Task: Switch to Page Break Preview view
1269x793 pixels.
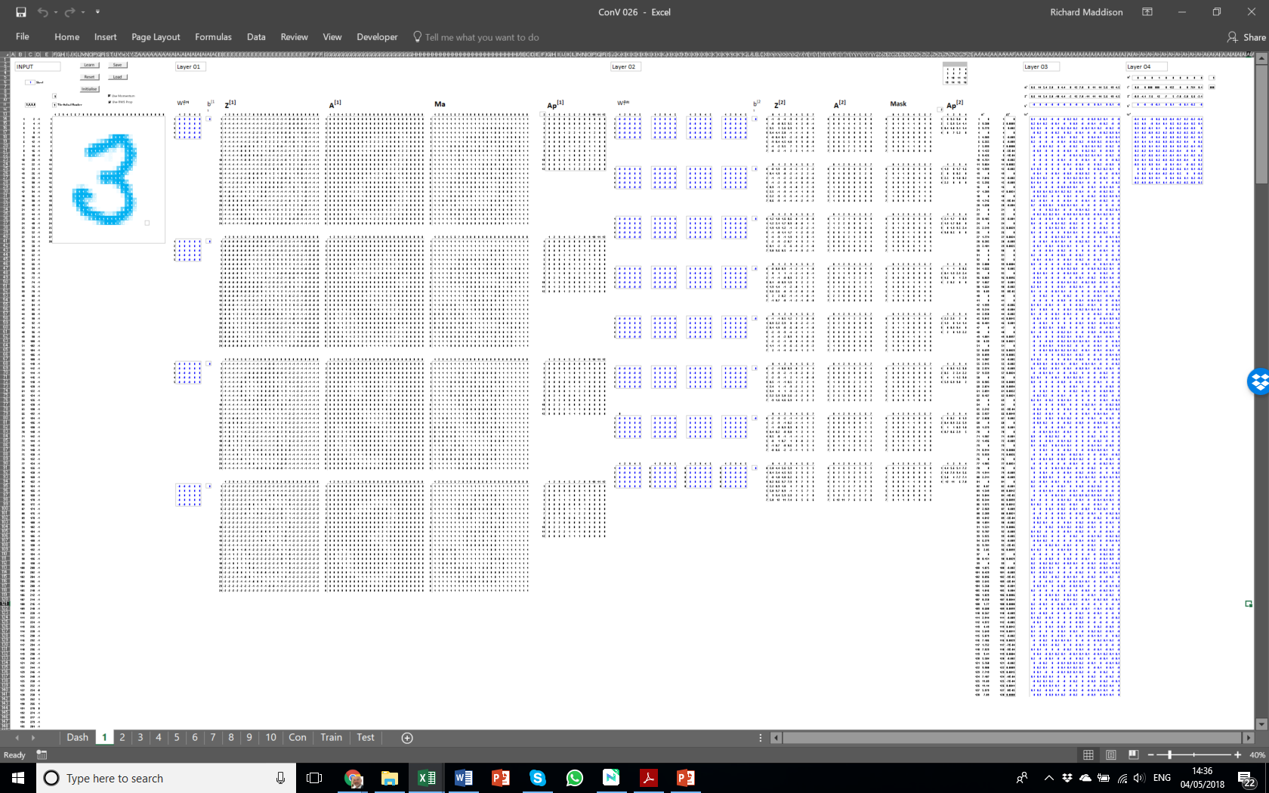Action: click(x=1133, y=754)
